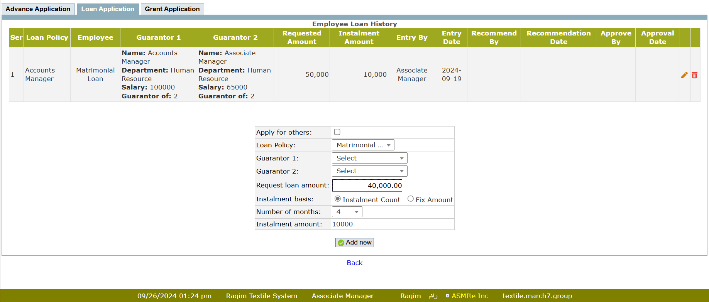Open the Loan Policy dropdown
The height and width of the screenshot is (302, 709).
click(363, 145)
